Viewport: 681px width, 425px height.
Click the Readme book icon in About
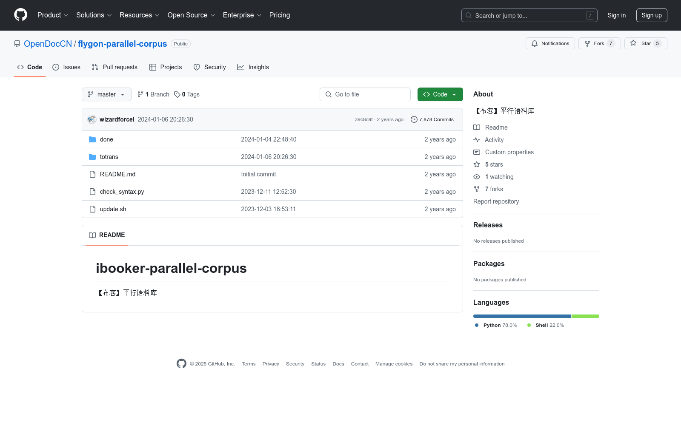(x=477, y=127)
